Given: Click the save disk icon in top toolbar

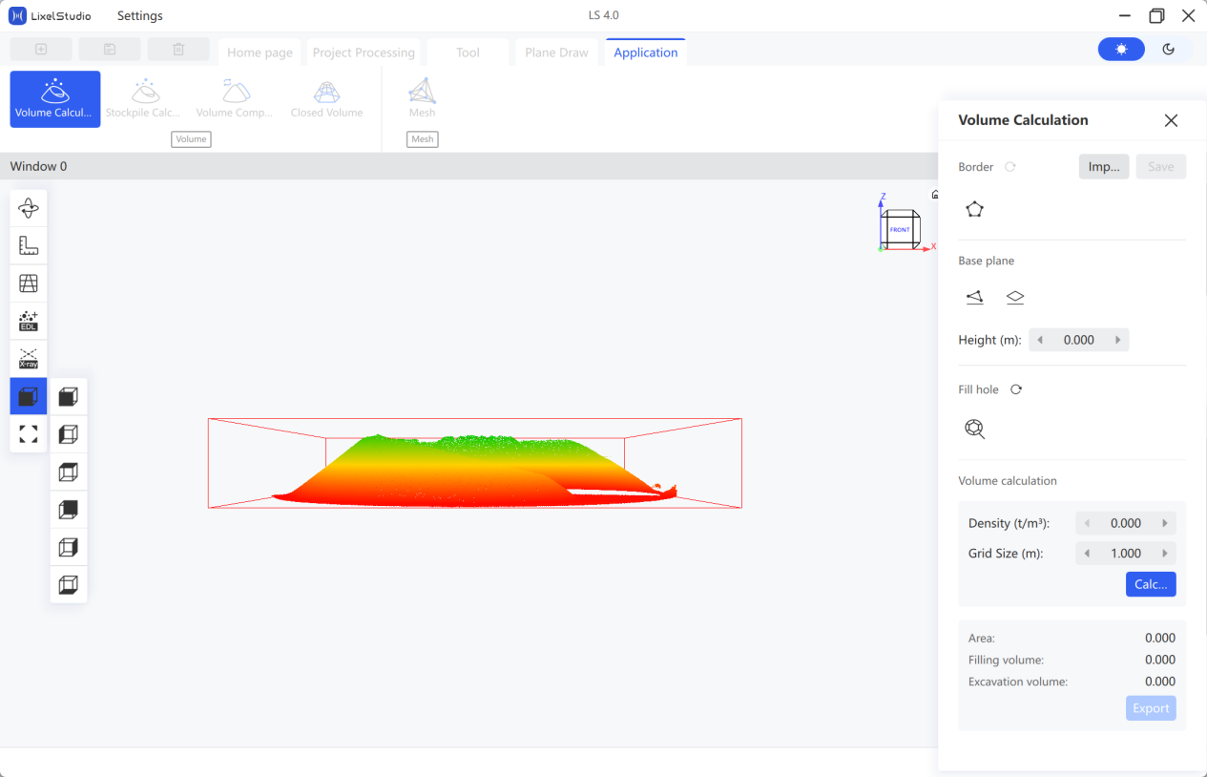Looking at the screenshot, I should coord(110,50).
